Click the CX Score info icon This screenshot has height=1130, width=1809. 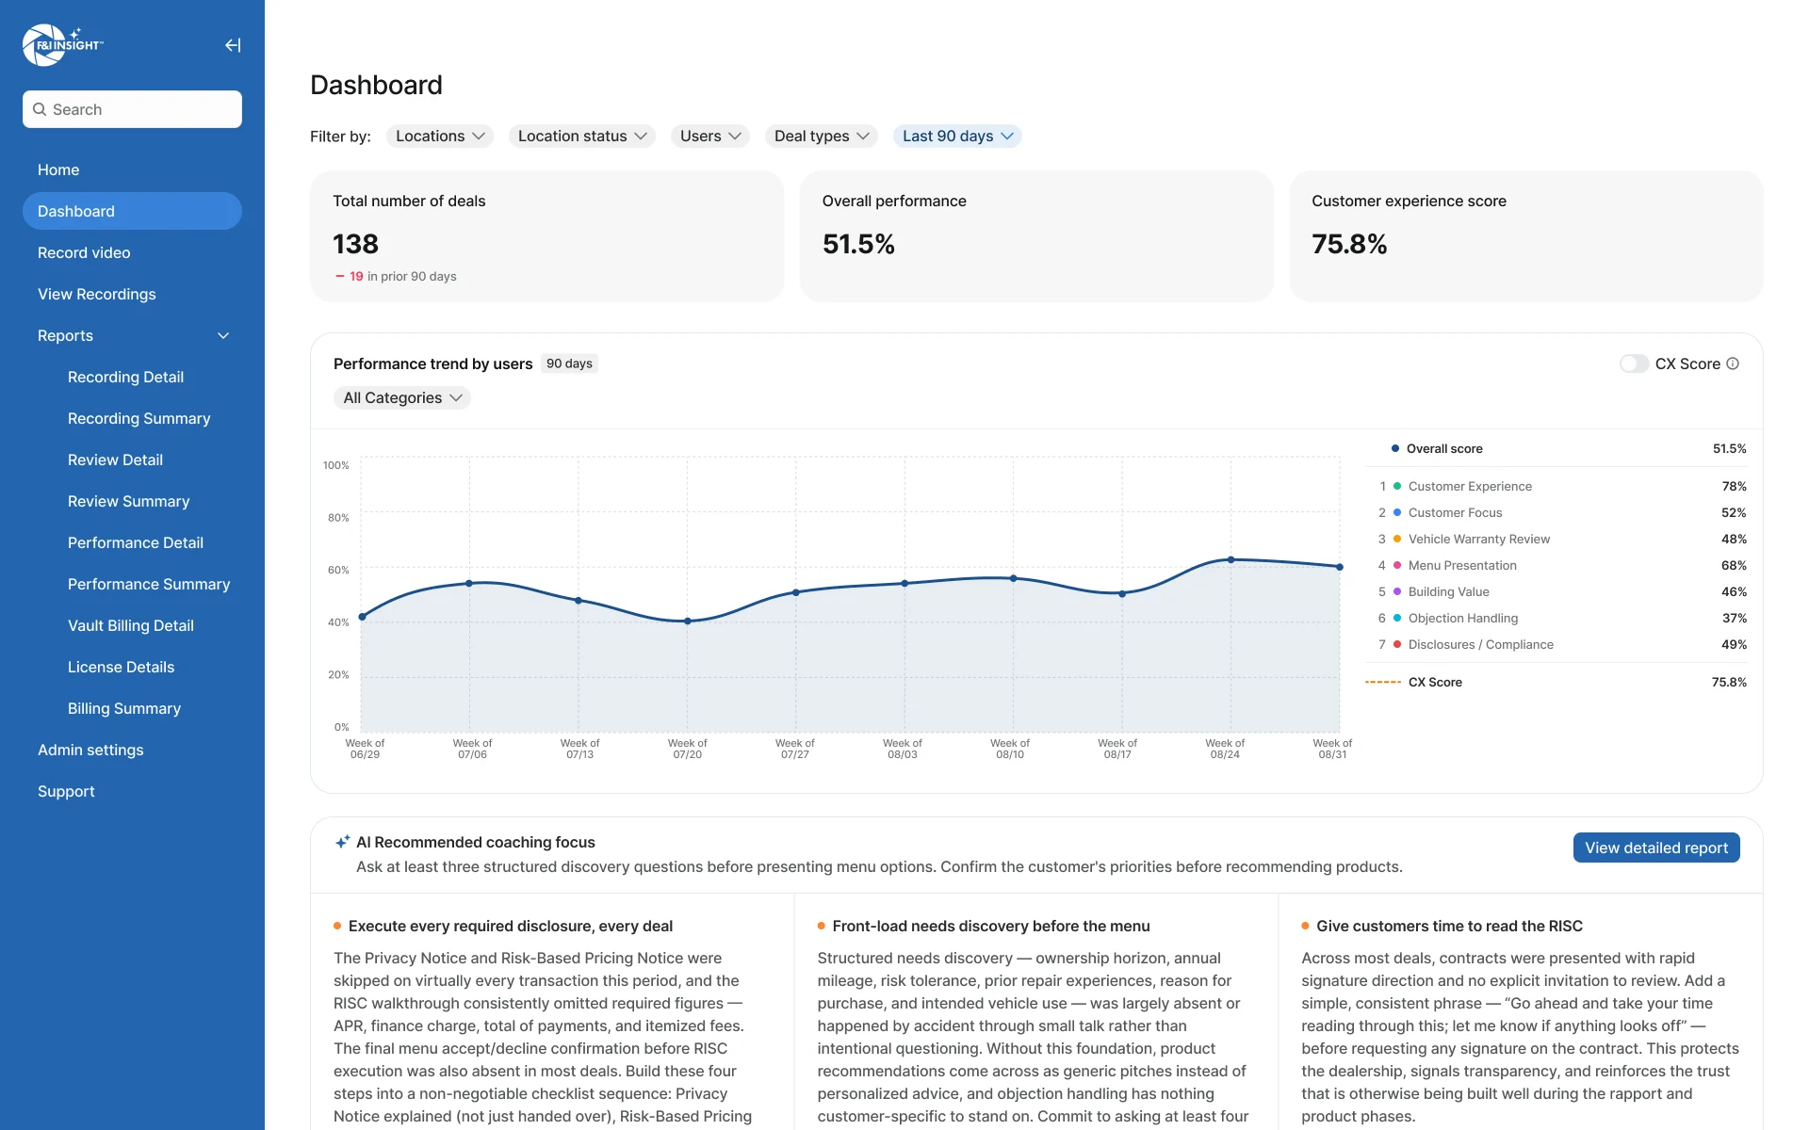[x=1733, y=363]
